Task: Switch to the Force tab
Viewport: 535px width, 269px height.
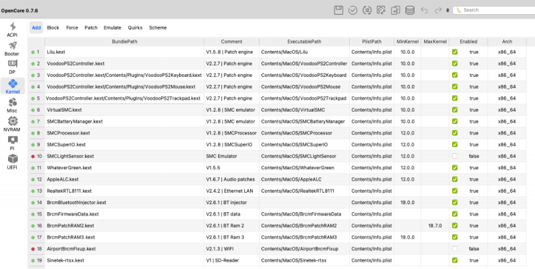Action: [72, 27]
